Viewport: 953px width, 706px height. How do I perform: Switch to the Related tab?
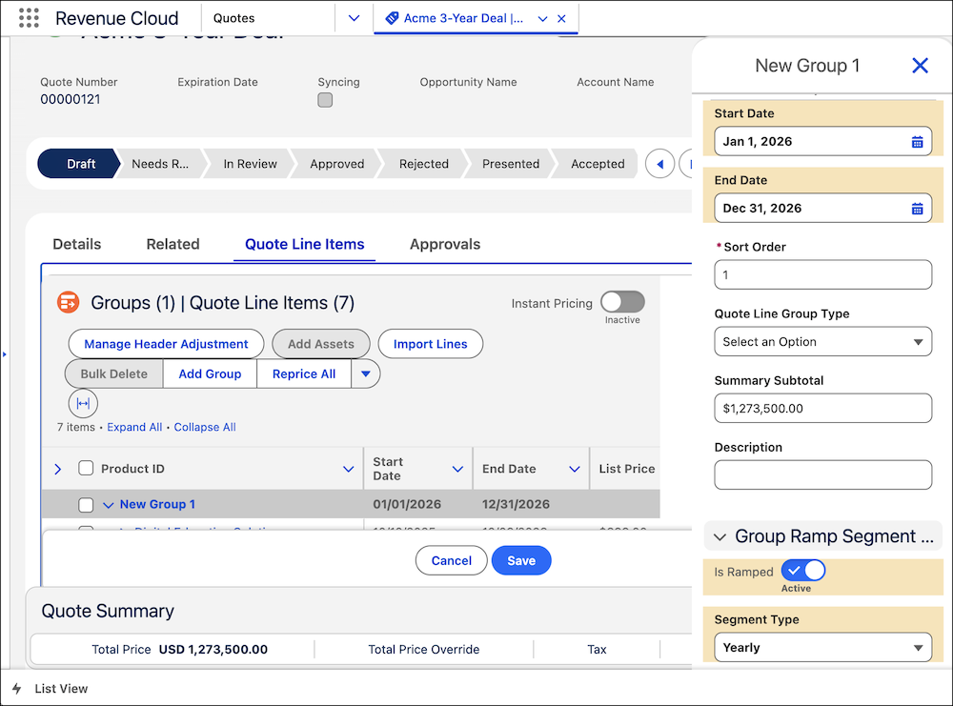(x=173, y=244)
